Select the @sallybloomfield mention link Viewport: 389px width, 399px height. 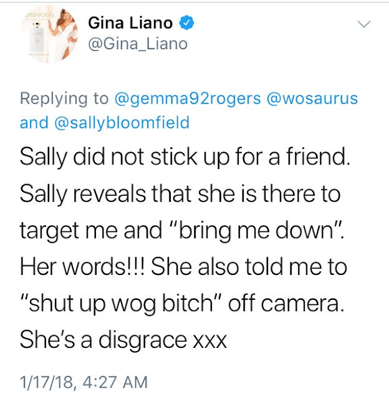coord(123,123)
